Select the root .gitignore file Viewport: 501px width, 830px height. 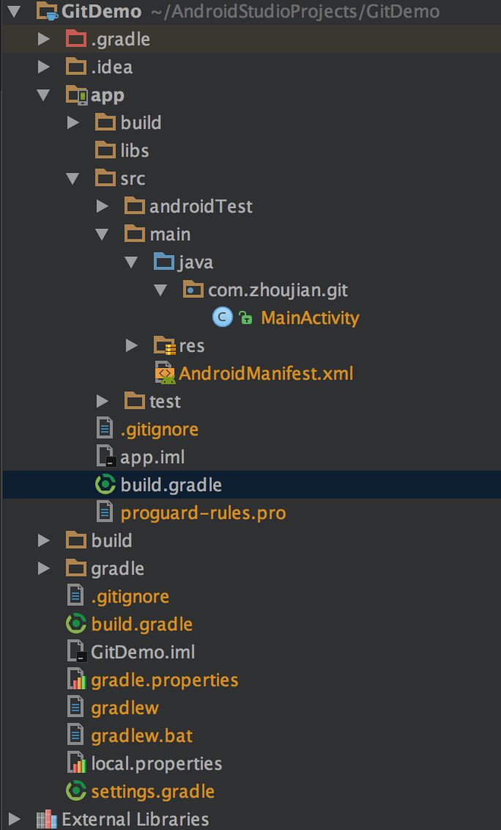click(130, 596)
